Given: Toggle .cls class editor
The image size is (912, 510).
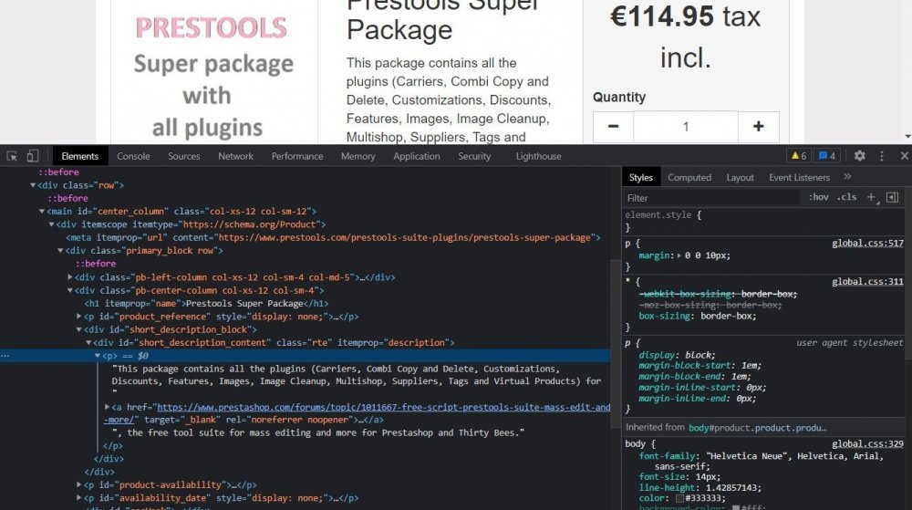Looking at the screenshot, I should coord(846,197).
